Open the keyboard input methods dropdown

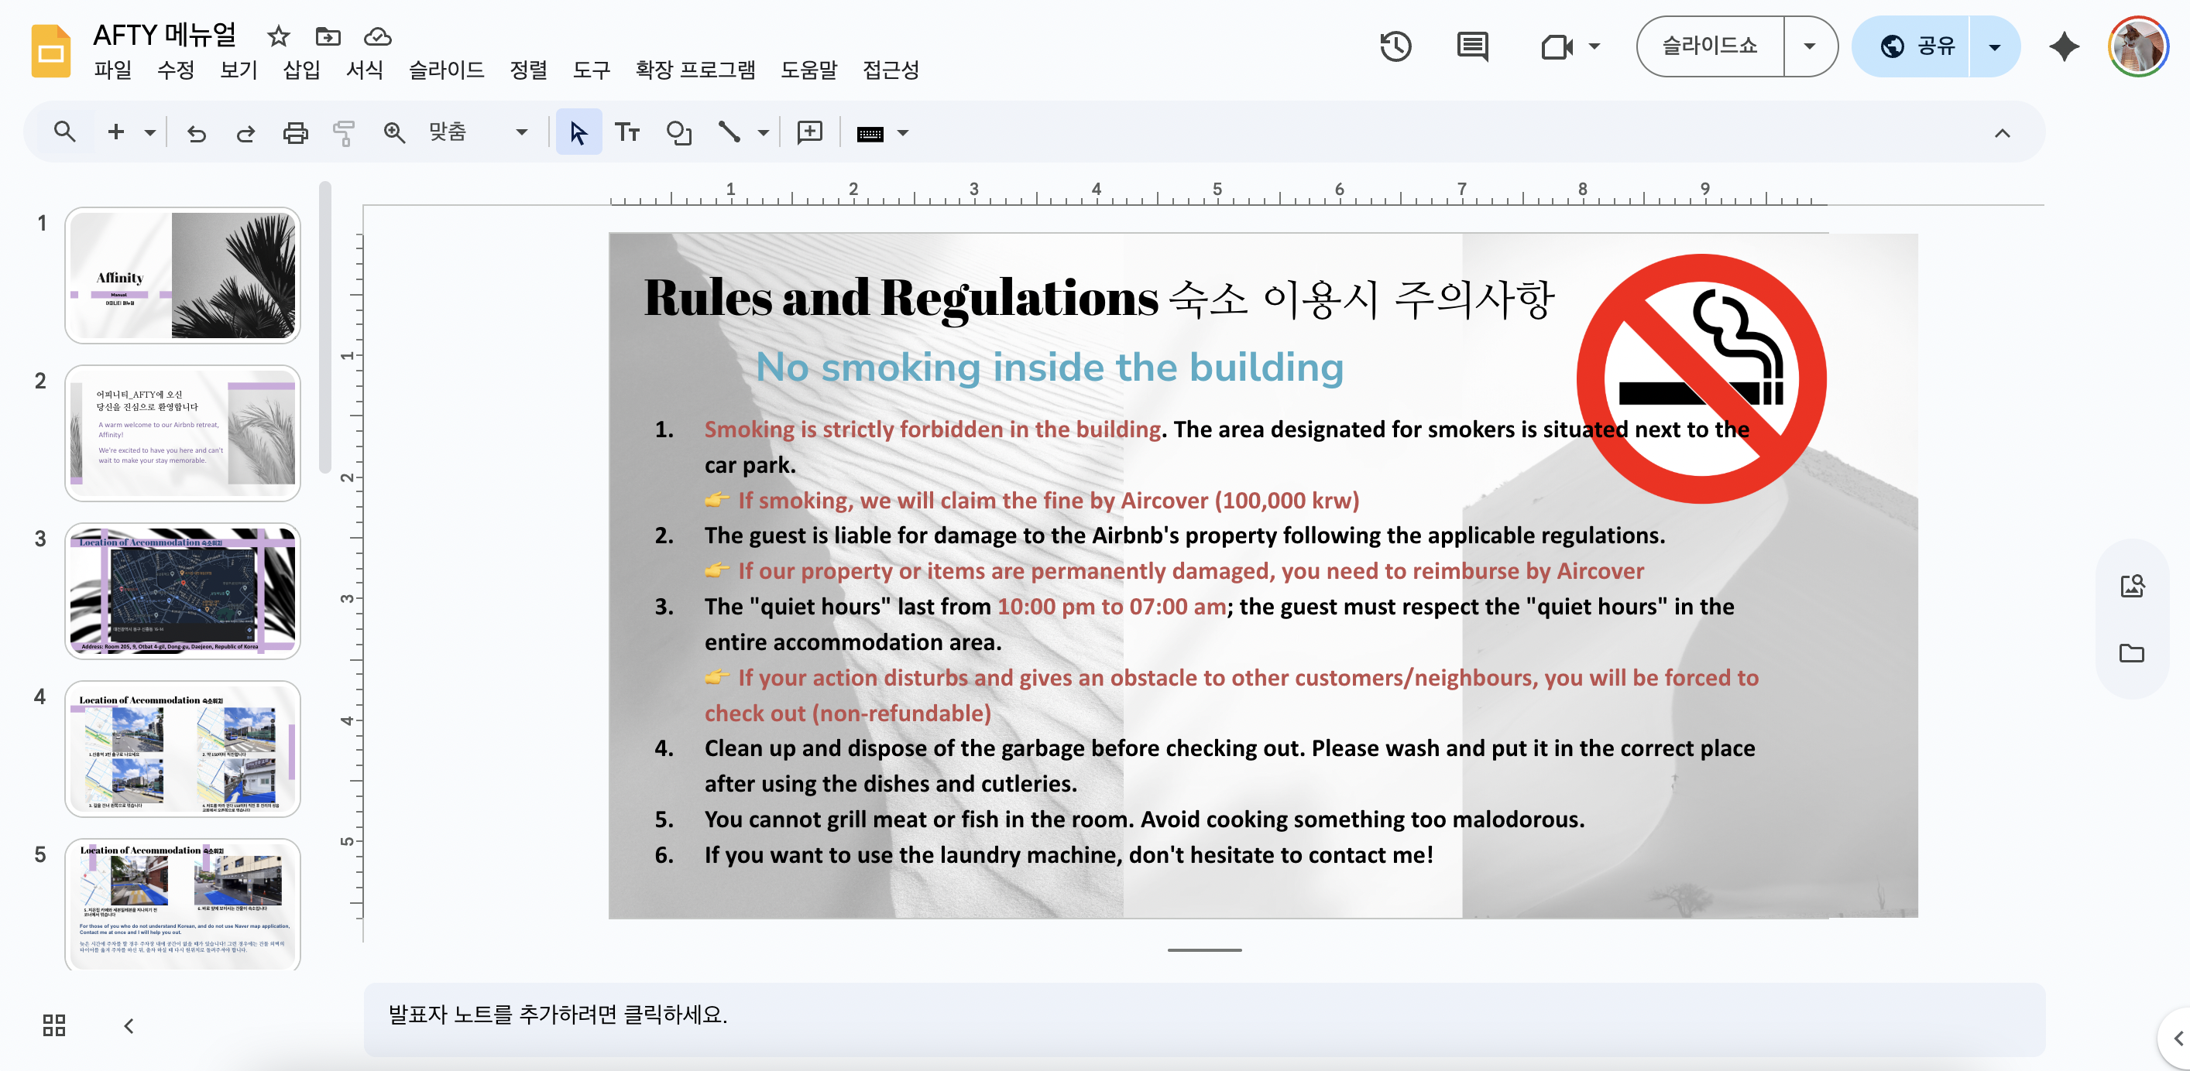(902, 132)
